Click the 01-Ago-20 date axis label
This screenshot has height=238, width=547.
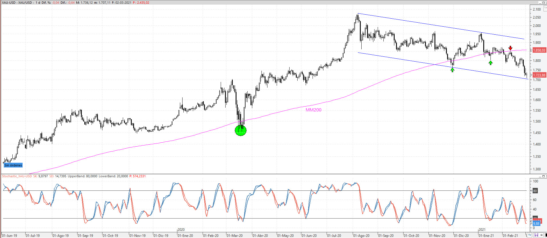tap(361, 235)
